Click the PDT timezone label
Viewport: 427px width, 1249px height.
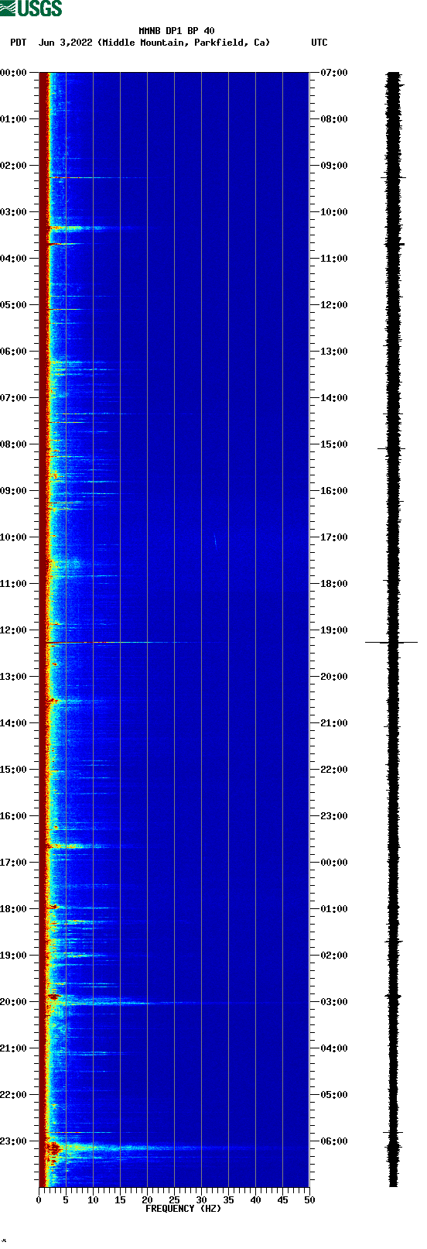click(x=18, y=43)
